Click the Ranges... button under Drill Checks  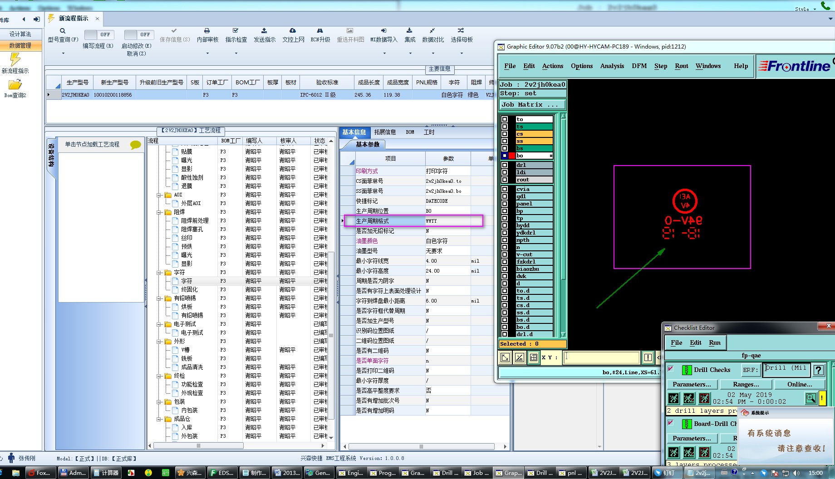pos(746,384)
